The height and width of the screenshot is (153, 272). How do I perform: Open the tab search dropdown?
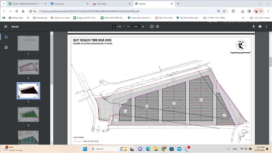click(3, 4)
